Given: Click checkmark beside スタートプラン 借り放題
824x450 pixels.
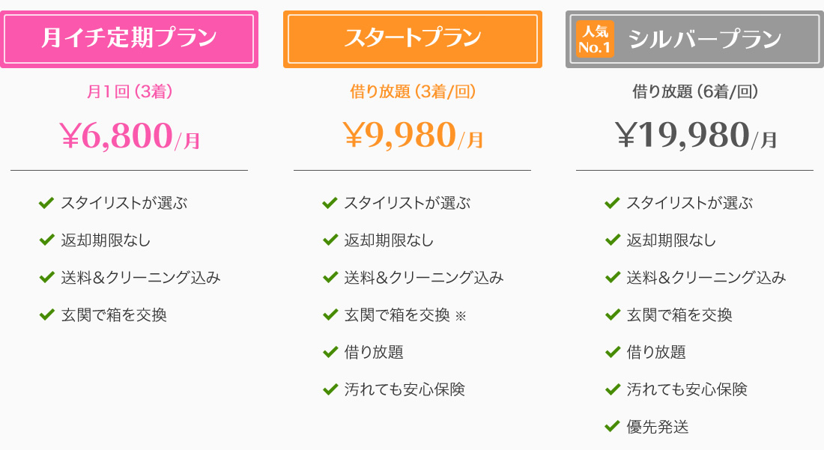Looking at the screenshot, I should pyautogui.click(x=330, y=351).
